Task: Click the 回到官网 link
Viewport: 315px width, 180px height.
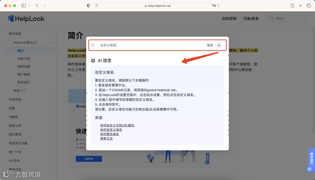Action: [229, 19]
